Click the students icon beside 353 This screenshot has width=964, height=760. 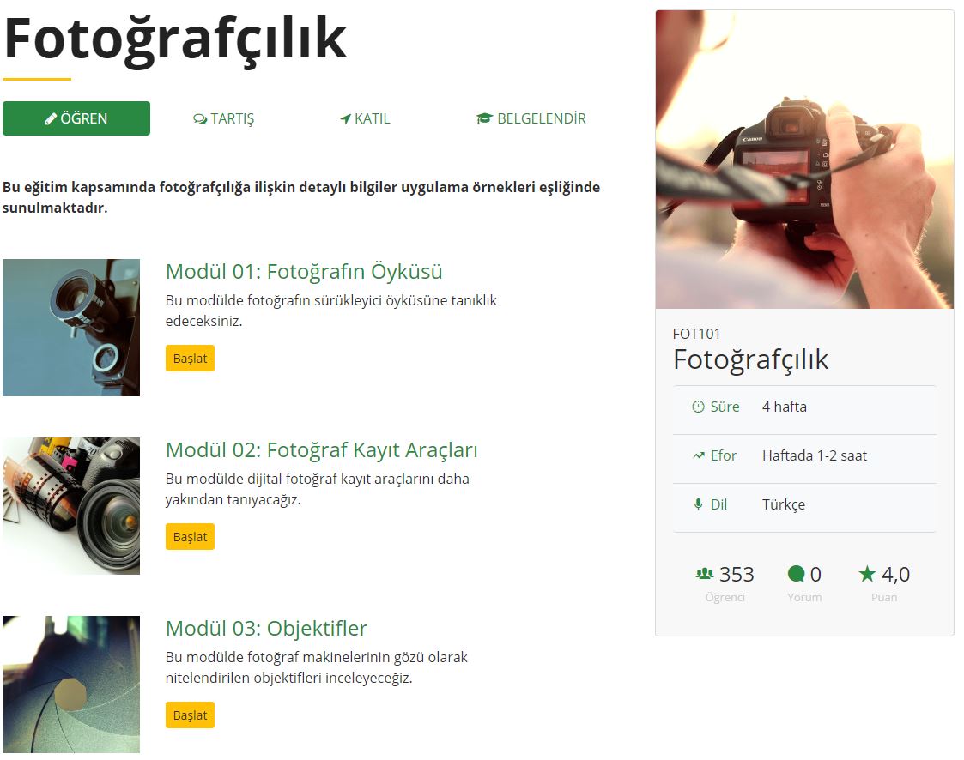pyautogui.click(x=705, y=574)
